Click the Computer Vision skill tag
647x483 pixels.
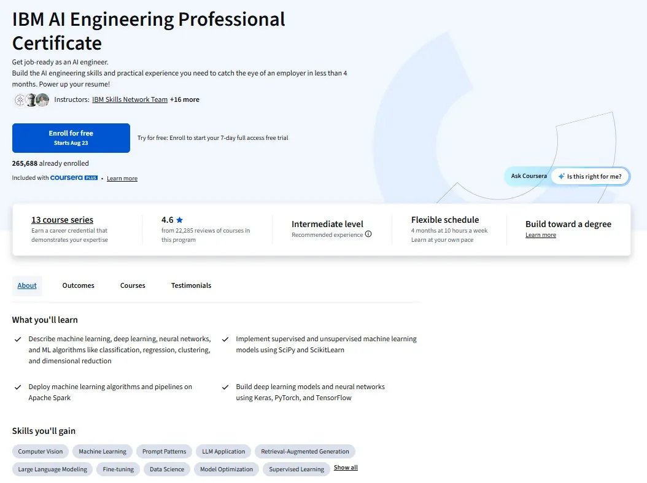tap(41, 452)
